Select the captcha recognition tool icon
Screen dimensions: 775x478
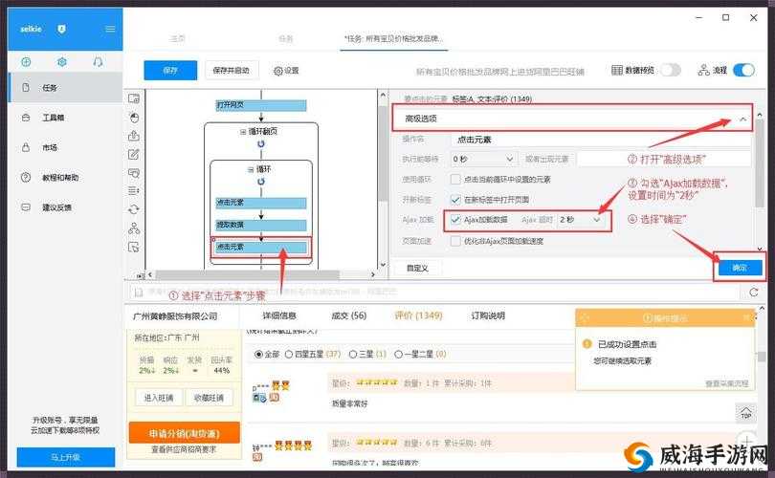(134, 173)
